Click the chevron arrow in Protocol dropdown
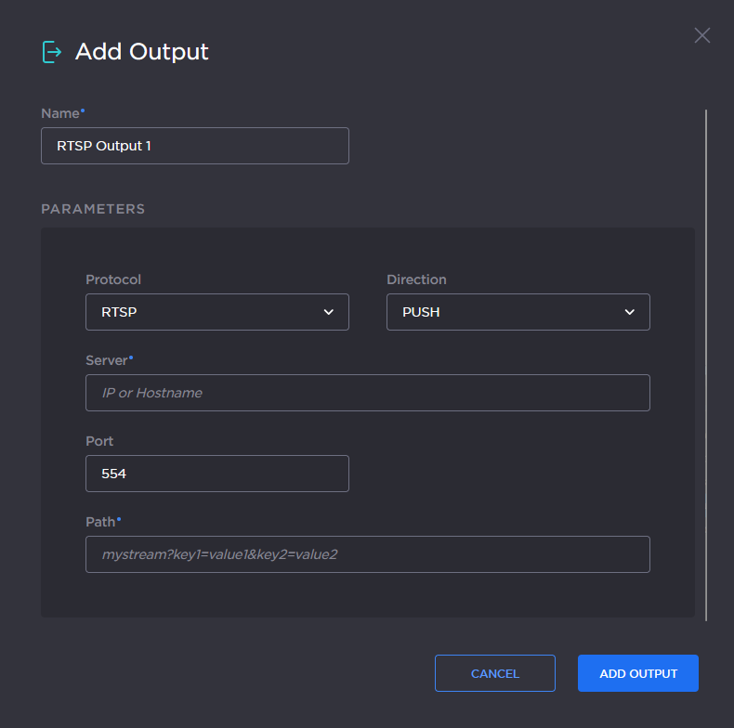Screen dimensions: 734x728 point(328,312)
